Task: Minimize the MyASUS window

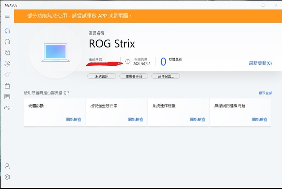Action: click(250, 5)
